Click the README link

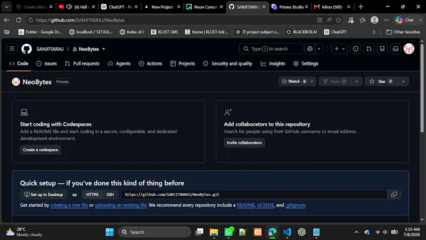245,205
